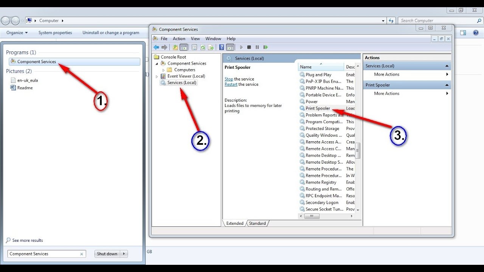Viewport: 484px width, 272px height.
Task: Click the Restart Service icon
Action: (265, 47)
